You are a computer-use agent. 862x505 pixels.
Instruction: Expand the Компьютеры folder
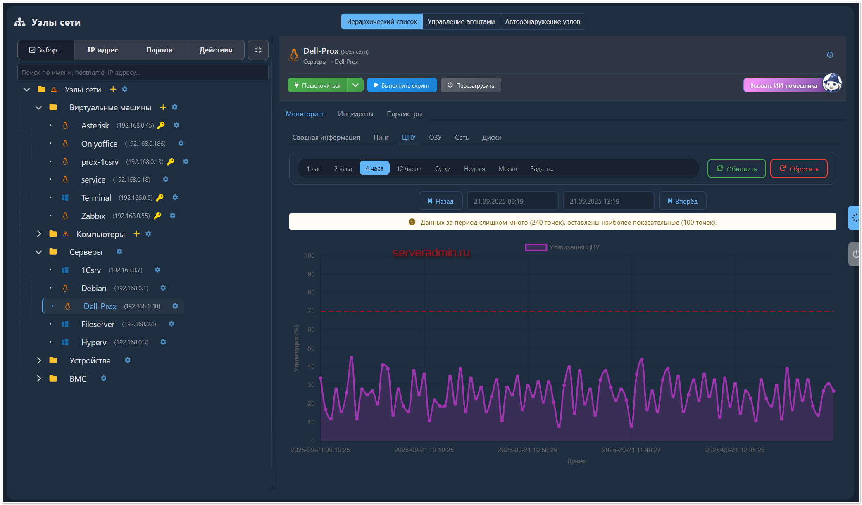(39, 234)
